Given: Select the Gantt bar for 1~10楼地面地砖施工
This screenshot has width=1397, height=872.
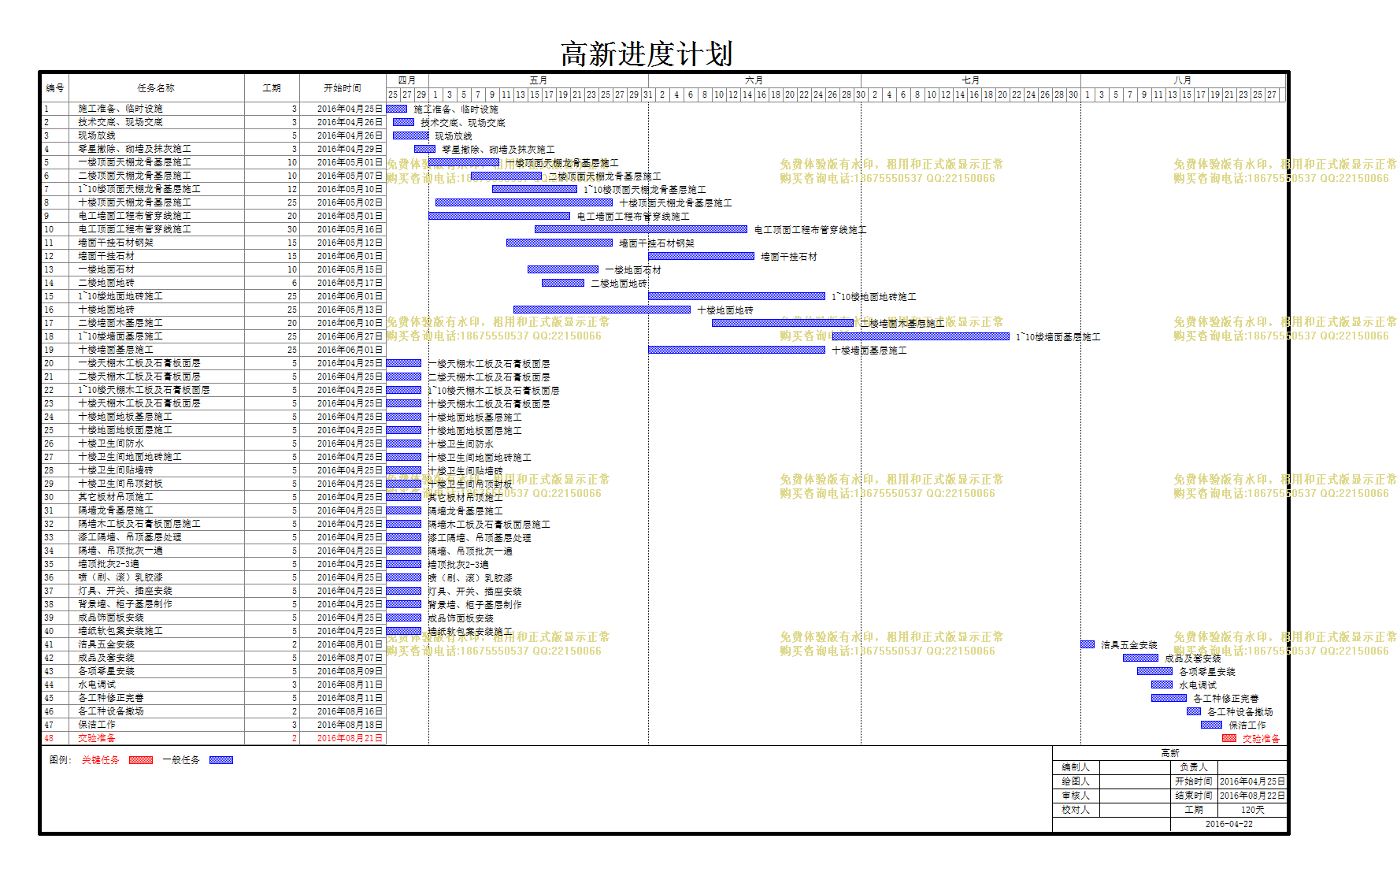Looking at the screenshot, I should click(x=736, y=296).
